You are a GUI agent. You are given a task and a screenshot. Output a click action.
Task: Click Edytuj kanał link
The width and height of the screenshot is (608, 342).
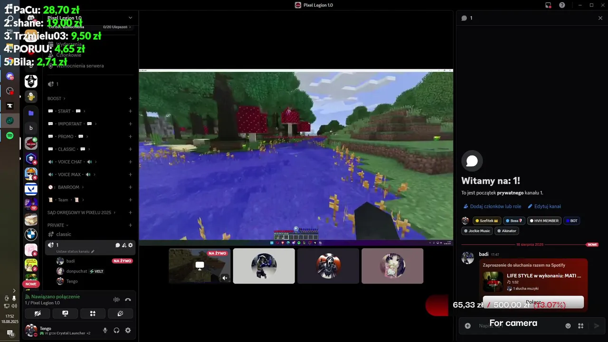tap(544, 207)
